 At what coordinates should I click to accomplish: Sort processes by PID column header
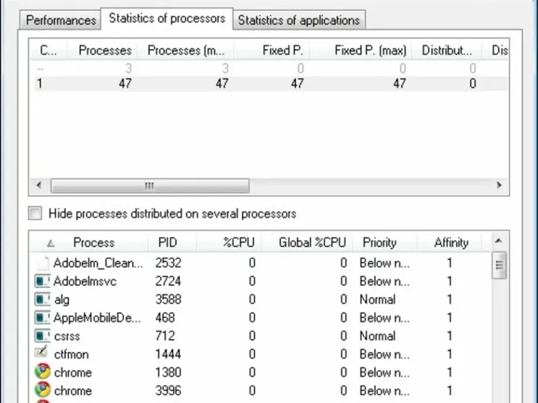[x=167, y=242]
